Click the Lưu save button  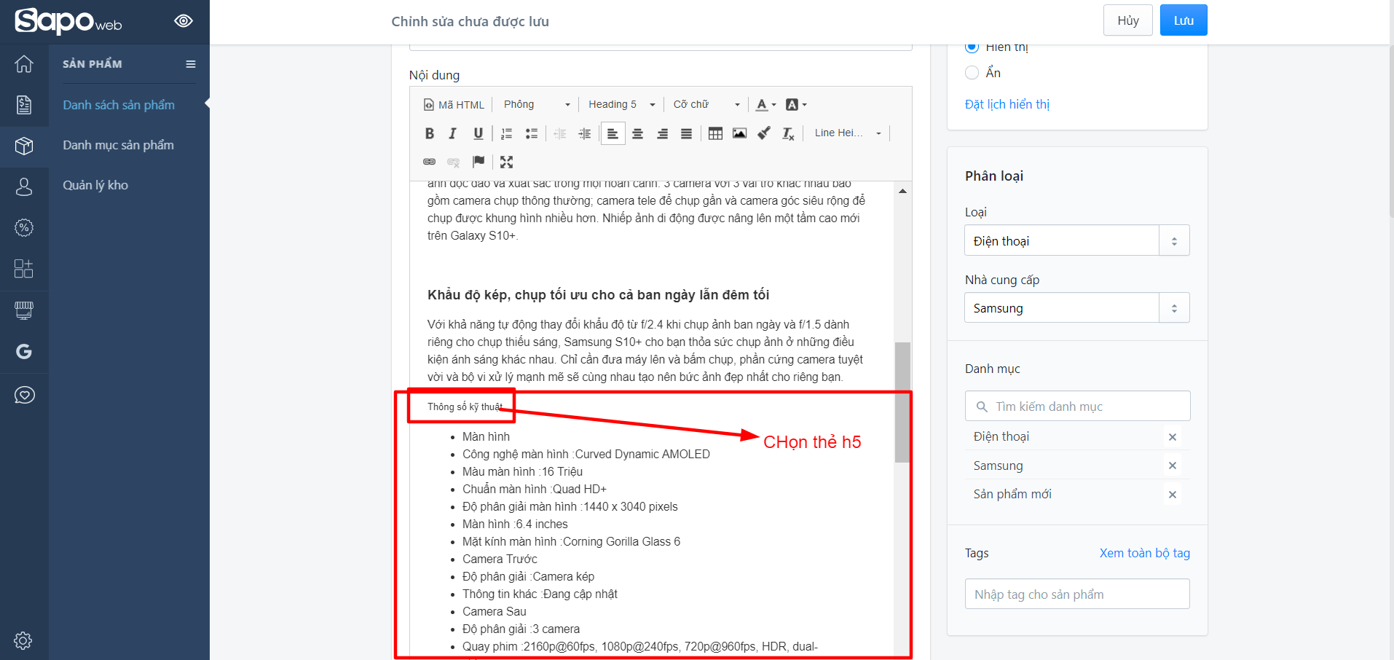click(x=1184, y=20)
